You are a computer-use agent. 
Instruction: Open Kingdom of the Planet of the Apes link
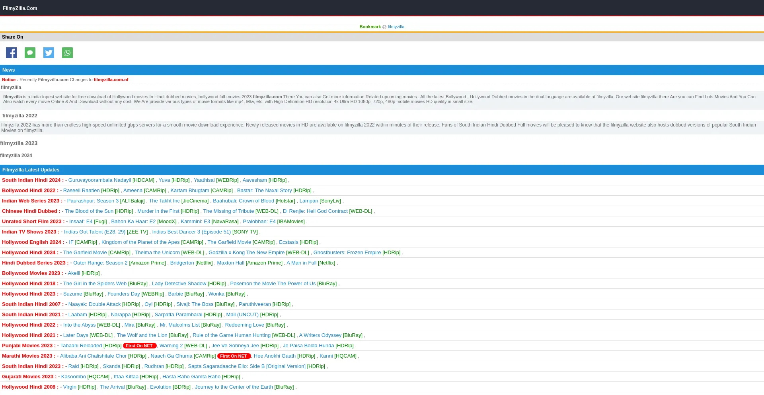pos(140,242)
